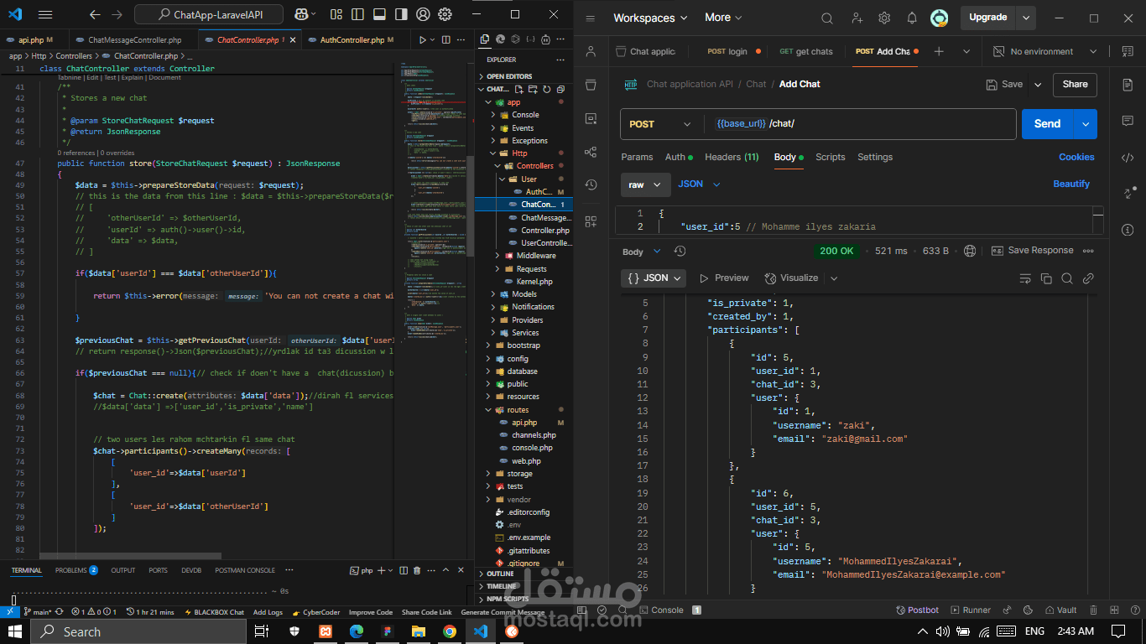Viewport: 1146px width, 644px height.
Task: Toggle VS Code primary side bar
Action: 357,14
